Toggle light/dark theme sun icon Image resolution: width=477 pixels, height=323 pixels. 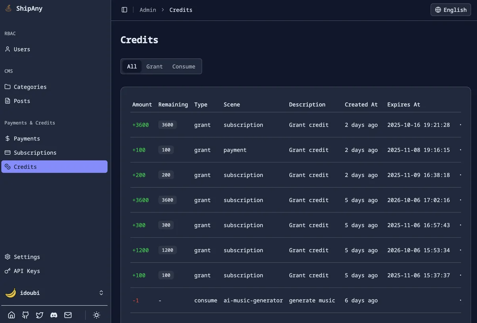(97, 315)
